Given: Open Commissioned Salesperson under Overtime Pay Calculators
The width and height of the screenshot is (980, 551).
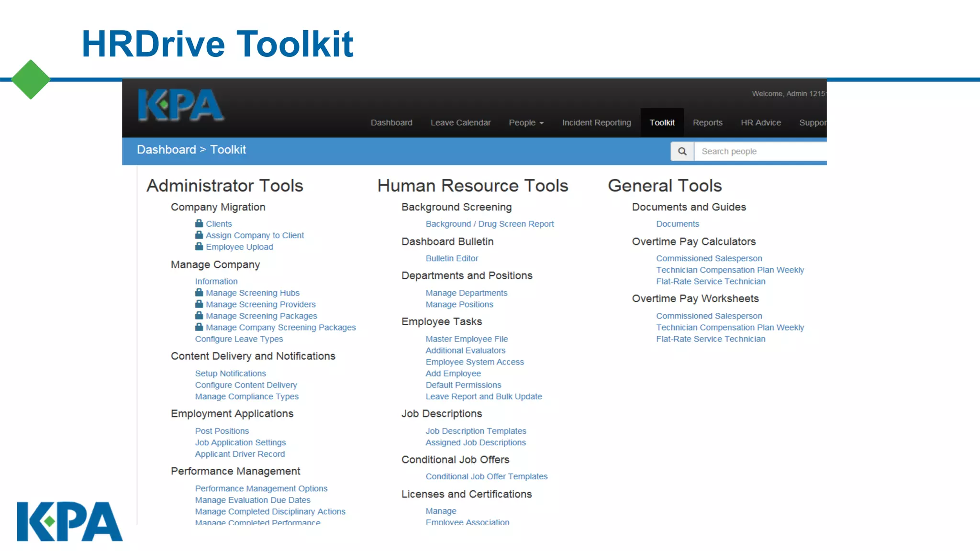Looking at the screenshot, I should (709, 258).
